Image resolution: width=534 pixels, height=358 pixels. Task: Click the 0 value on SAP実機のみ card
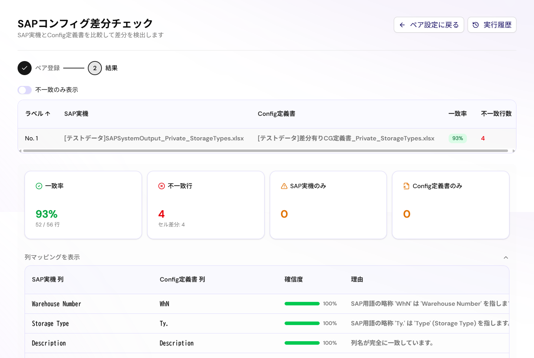pos(284,214)
